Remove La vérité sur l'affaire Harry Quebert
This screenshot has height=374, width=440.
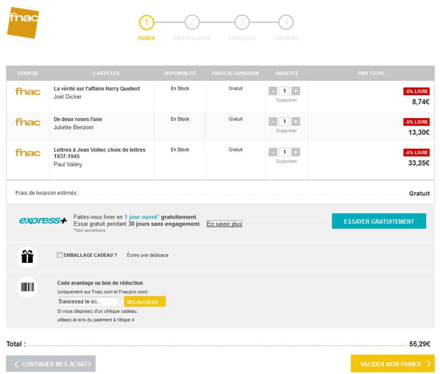(x=286, y=100)
